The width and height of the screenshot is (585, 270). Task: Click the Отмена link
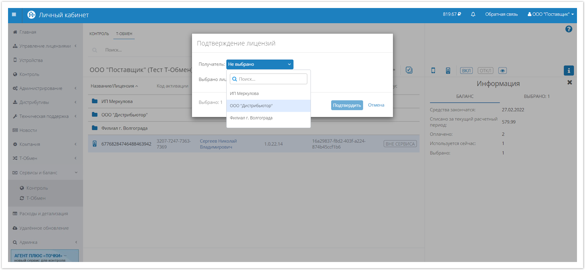[x=376, y=105]
